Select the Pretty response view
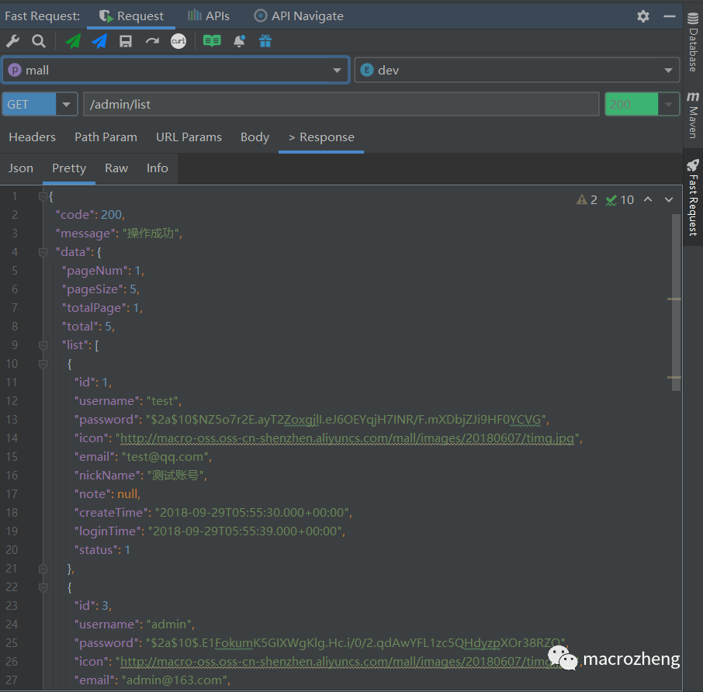The height and width of the screenshot is (692, 703). (x=69, y=168)
